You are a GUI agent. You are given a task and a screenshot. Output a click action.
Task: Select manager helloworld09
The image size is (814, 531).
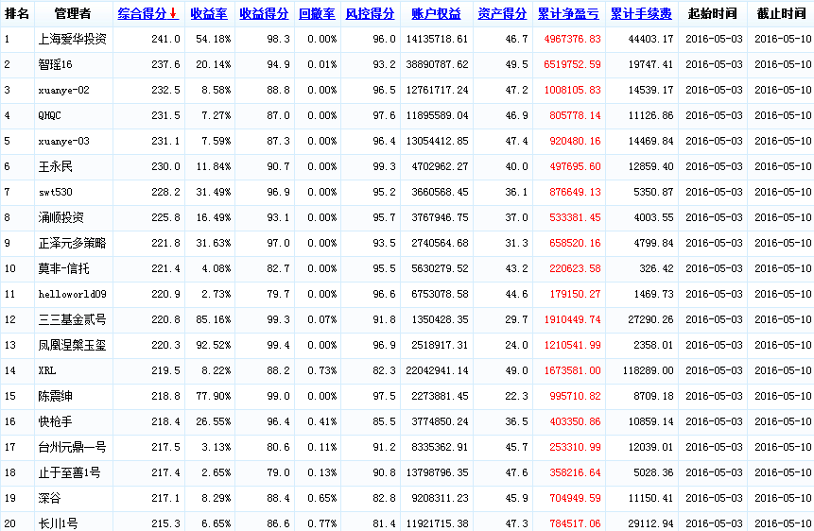[x=72, y=294]
